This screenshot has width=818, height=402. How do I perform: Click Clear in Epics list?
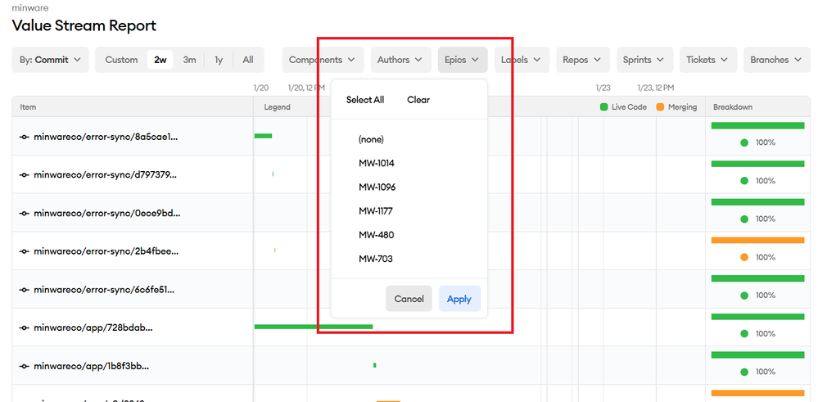click(x=418, y=100)
